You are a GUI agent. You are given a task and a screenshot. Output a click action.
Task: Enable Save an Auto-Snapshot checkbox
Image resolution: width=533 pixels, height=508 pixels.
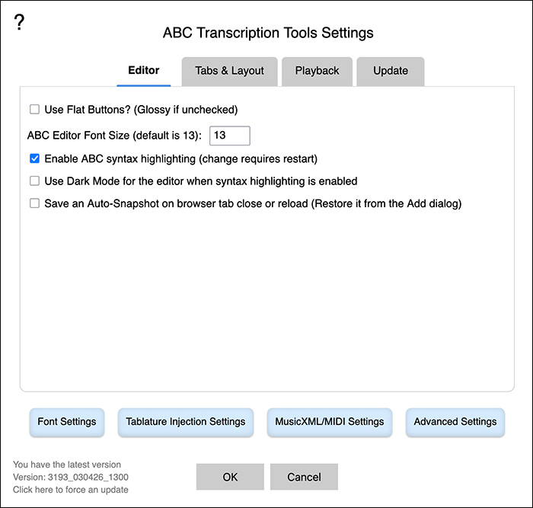34,203
